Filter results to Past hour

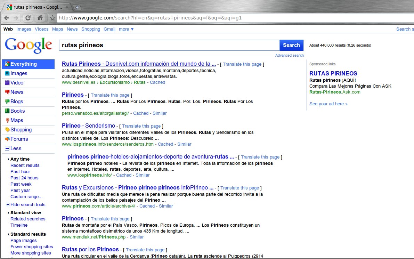click(x=20, y=172)
